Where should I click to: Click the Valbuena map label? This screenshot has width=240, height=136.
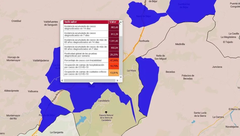(x=33, y=91)
